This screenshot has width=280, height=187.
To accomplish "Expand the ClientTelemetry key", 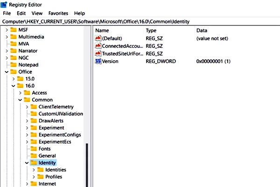I will [x=27, y=107].
